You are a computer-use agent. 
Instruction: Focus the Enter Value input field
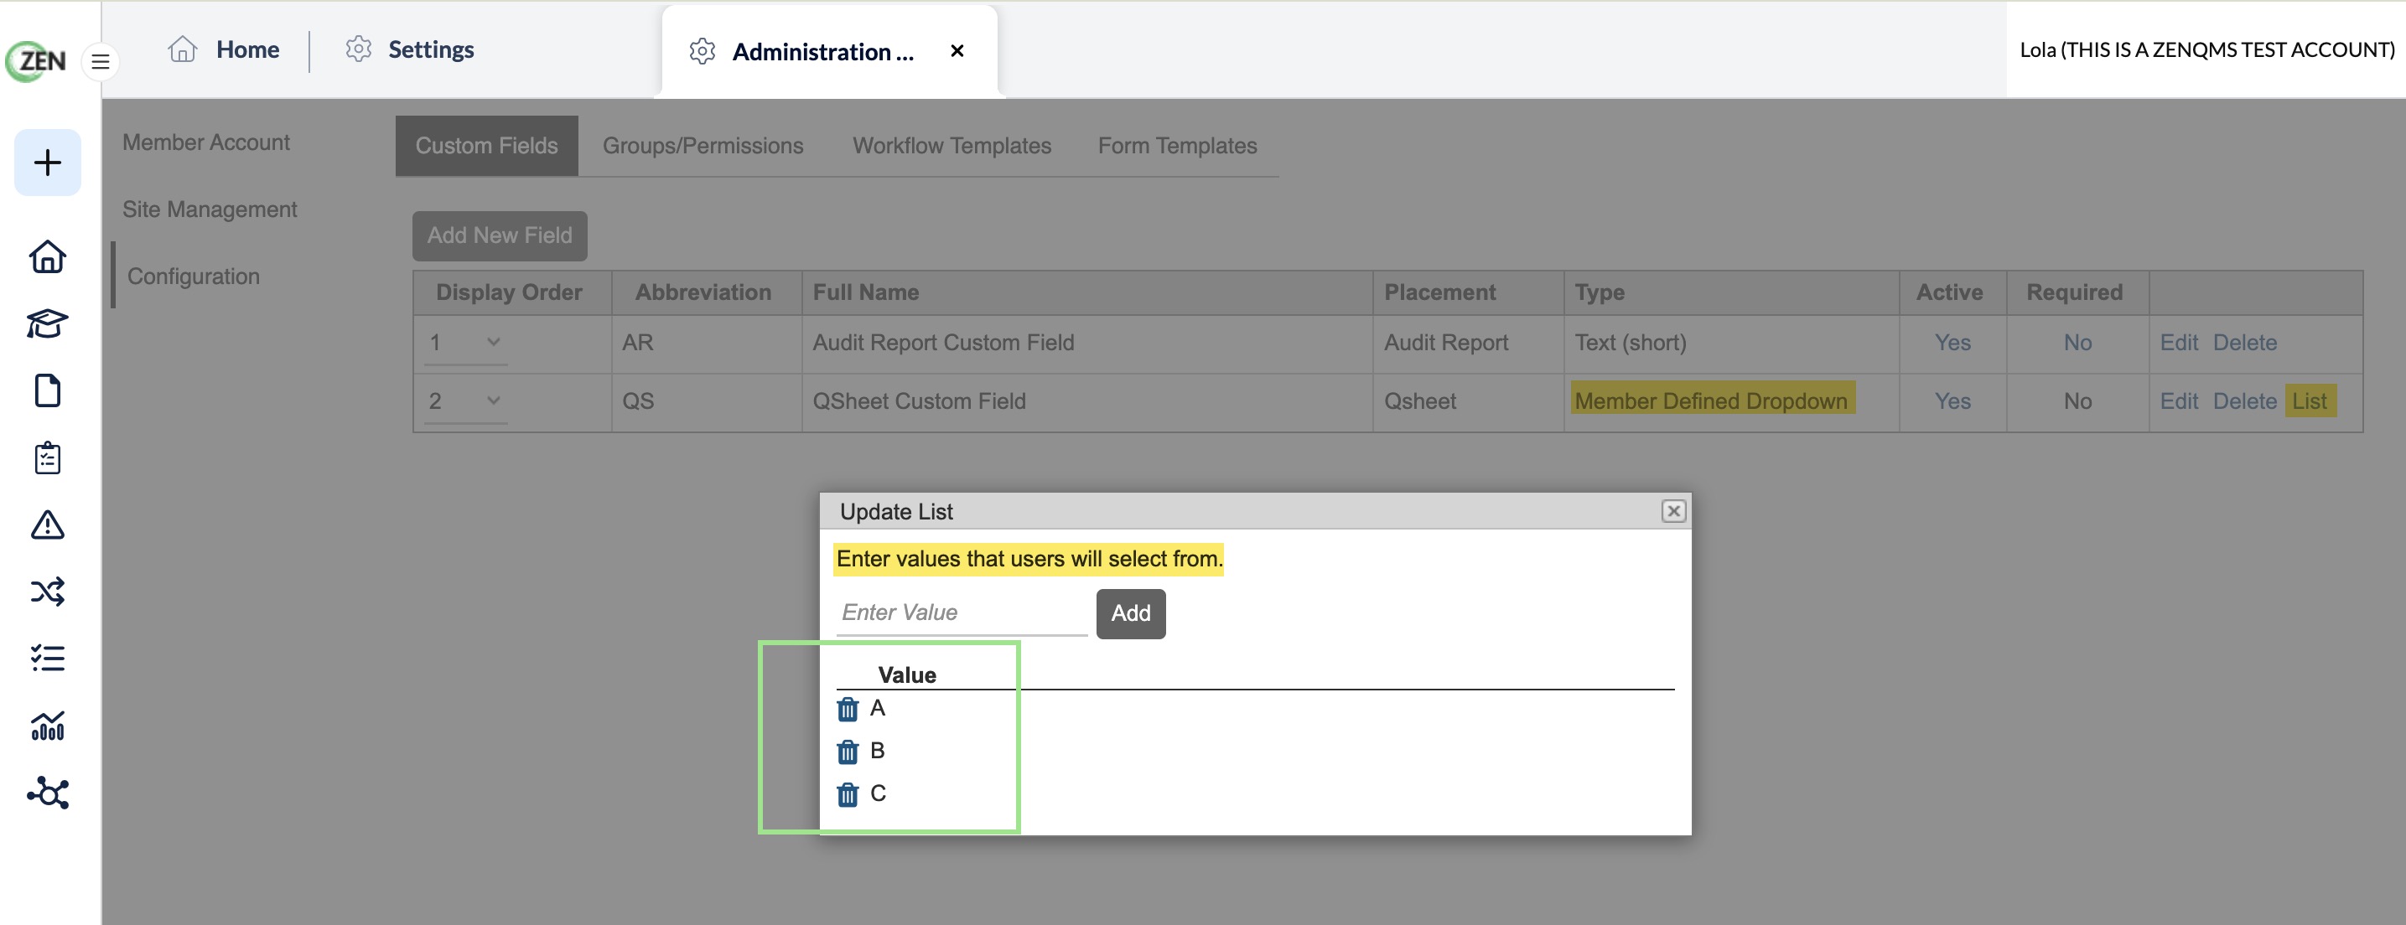961,612
